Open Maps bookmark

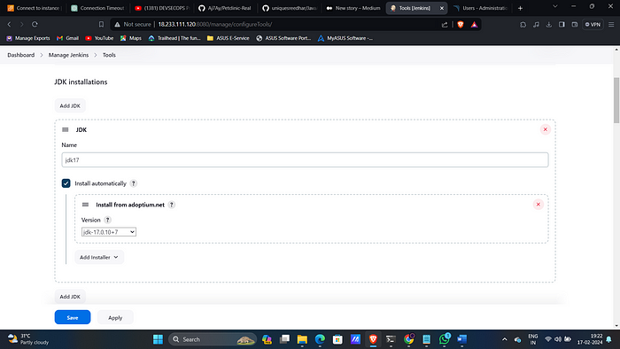point(131,38)
